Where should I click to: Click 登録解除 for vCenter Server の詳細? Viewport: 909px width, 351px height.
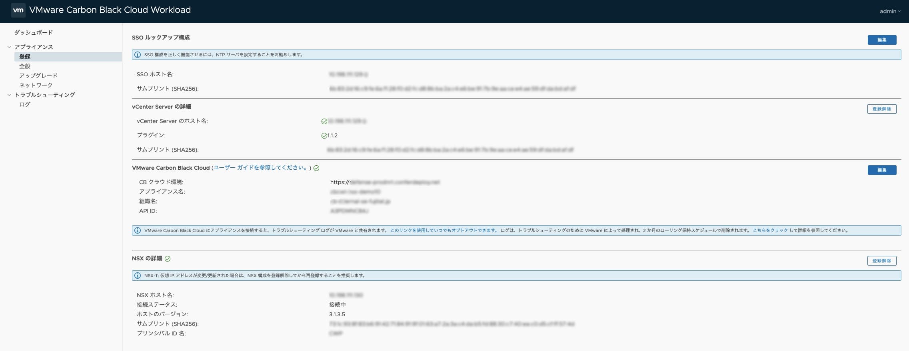882,109
